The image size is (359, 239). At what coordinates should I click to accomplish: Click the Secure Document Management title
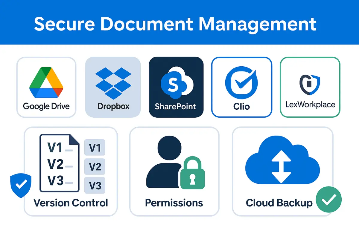175,24
